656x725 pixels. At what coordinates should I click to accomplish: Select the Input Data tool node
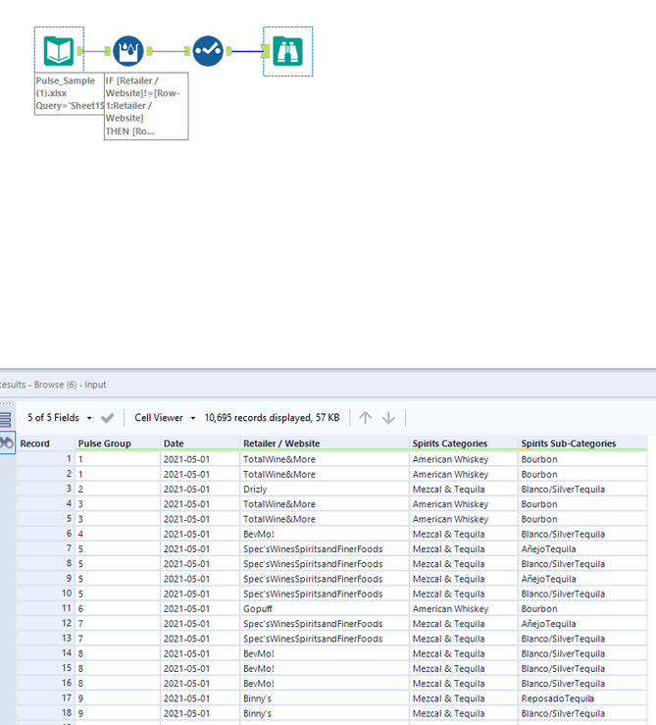pyautogui.click(x=59, y=51)
